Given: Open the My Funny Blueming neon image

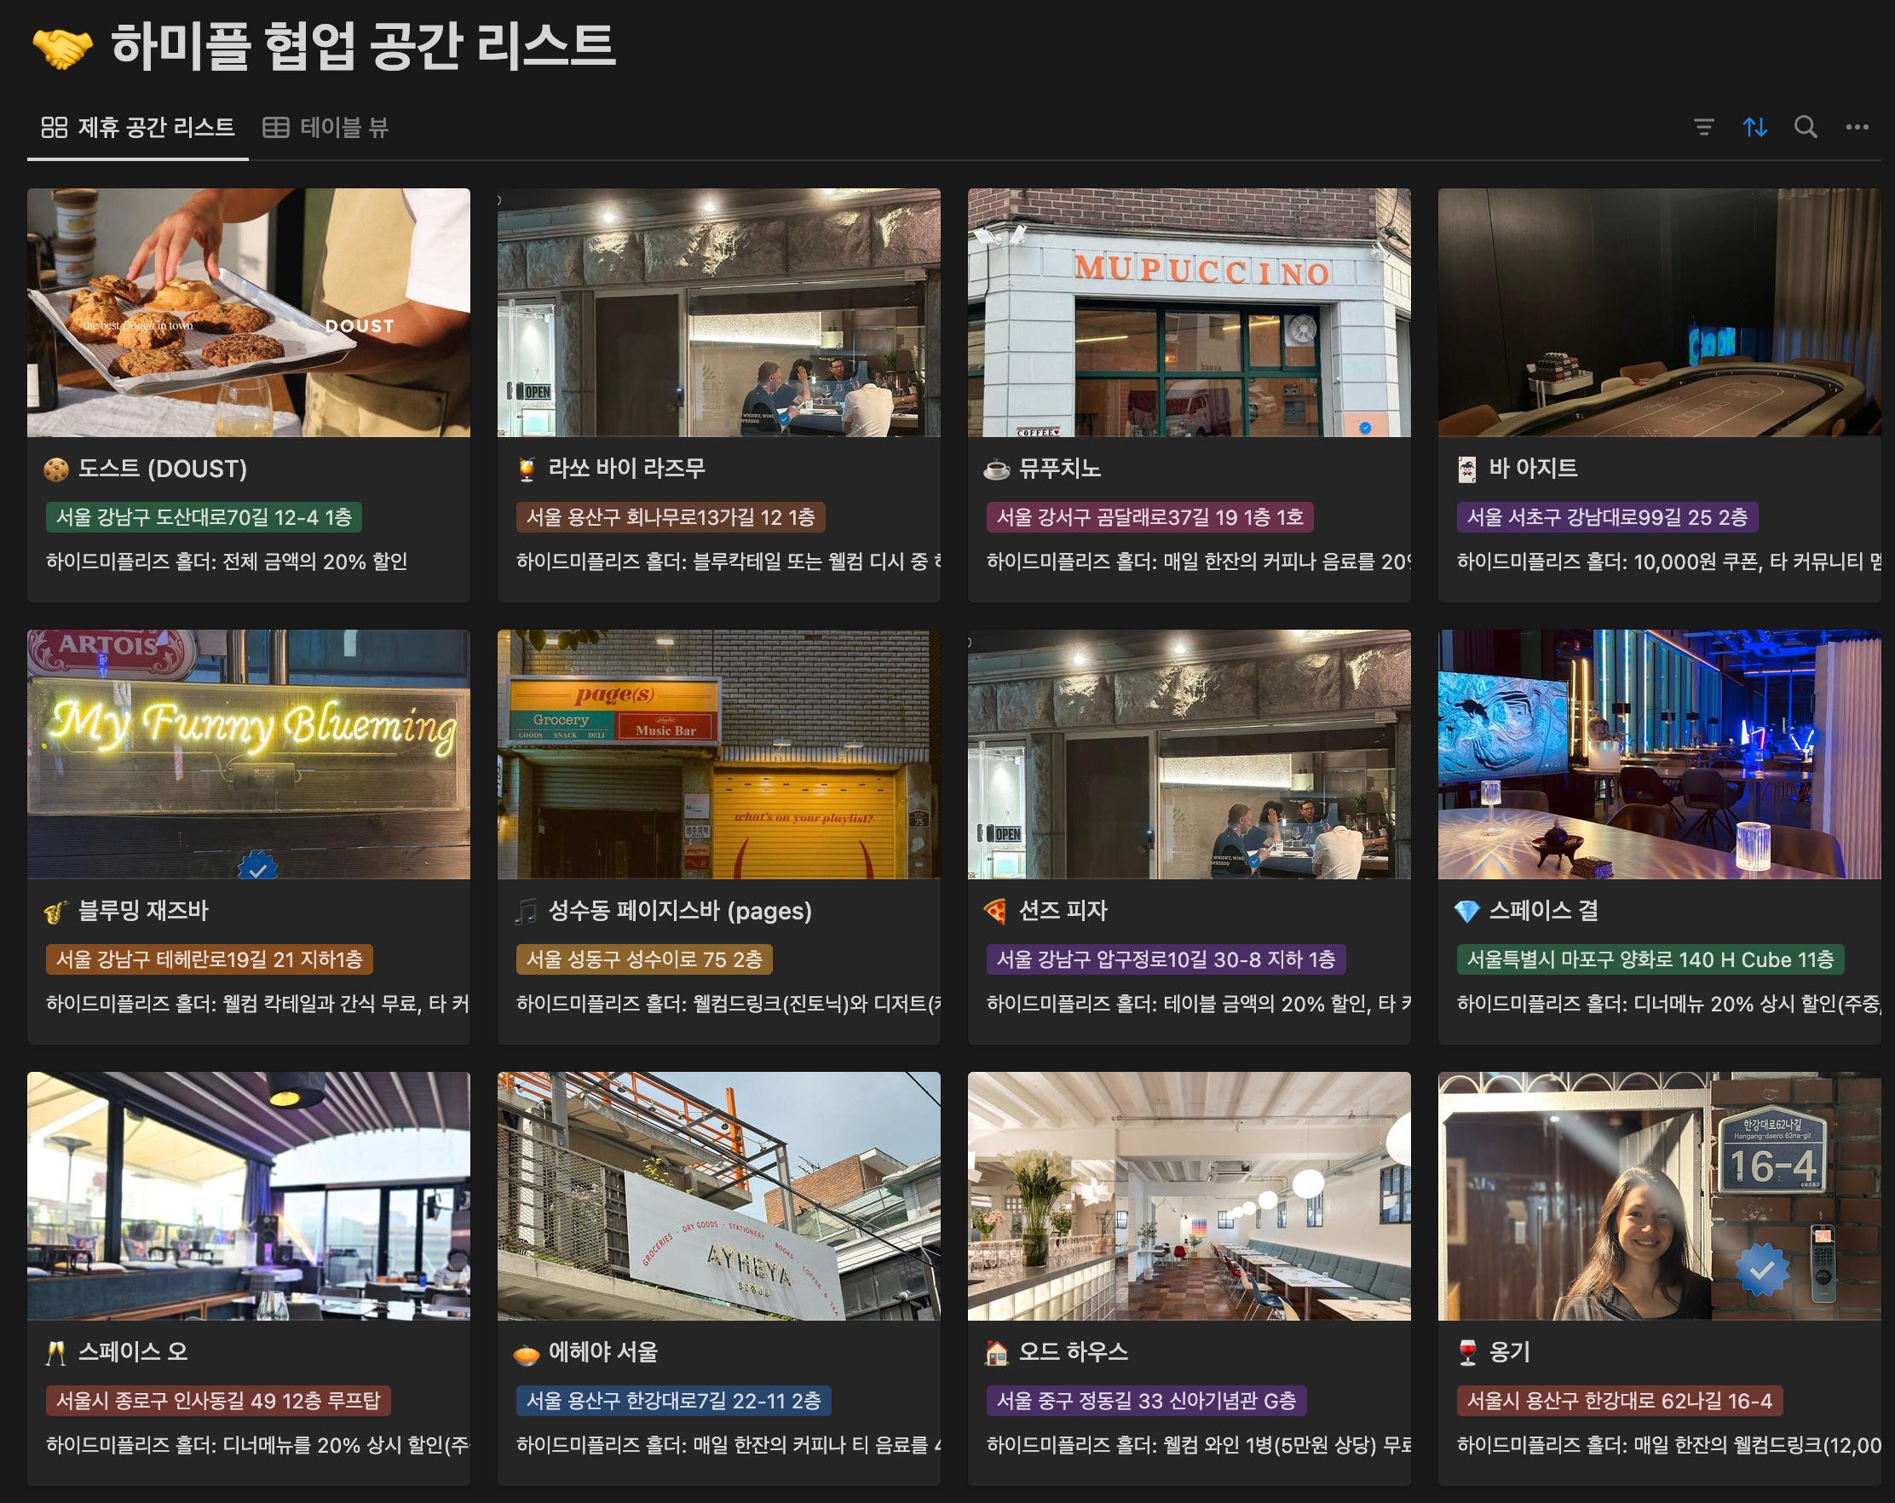Looking at the screenshot, I should pyautogui.click(x=248, y=754).
